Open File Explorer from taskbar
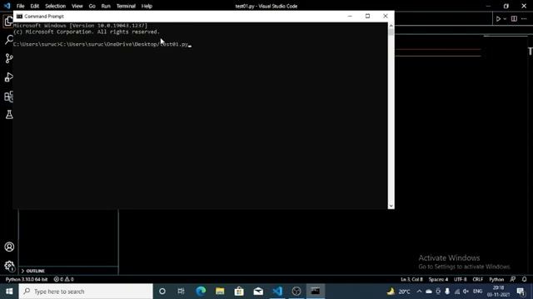Screen dimensions: 533x299 (220, 292)
